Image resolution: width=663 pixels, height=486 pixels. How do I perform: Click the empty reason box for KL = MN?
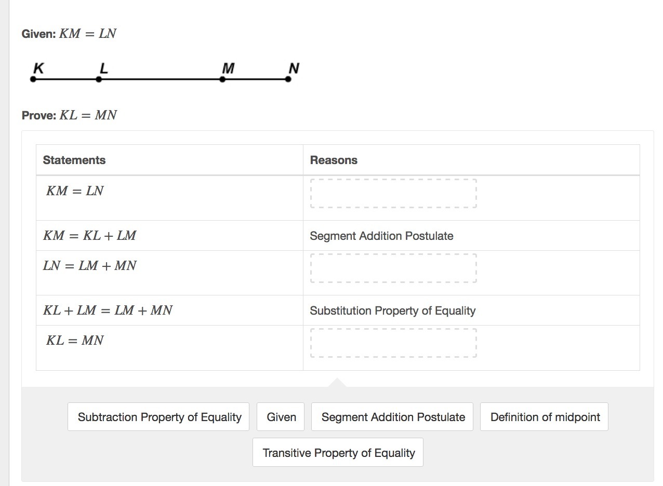(393, 343)
